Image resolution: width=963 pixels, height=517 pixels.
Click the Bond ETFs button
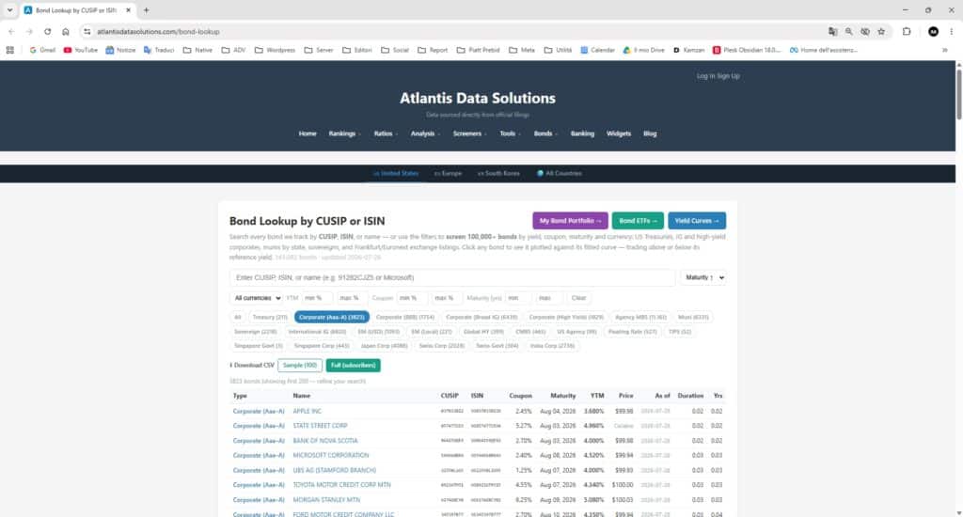pos(638,221)
